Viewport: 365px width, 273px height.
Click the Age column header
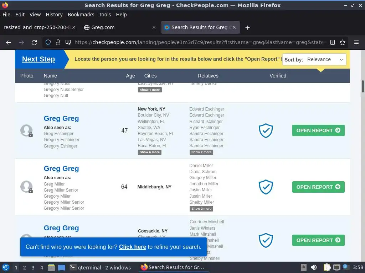[130, 76]
